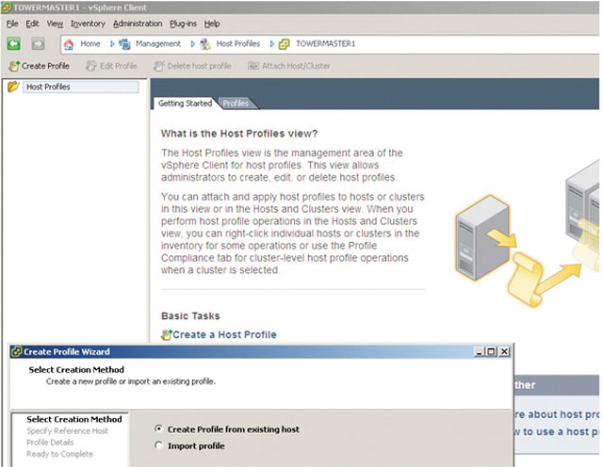Click the vSphere Client title bar icon
Viewport: 603px width, 467px height.
pos(7,8)
